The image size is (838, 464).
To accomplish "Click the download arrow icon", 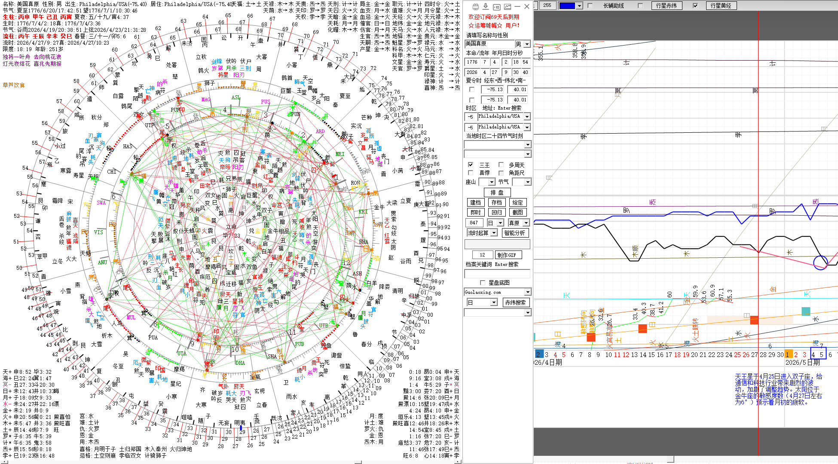I will click(486, 6).
